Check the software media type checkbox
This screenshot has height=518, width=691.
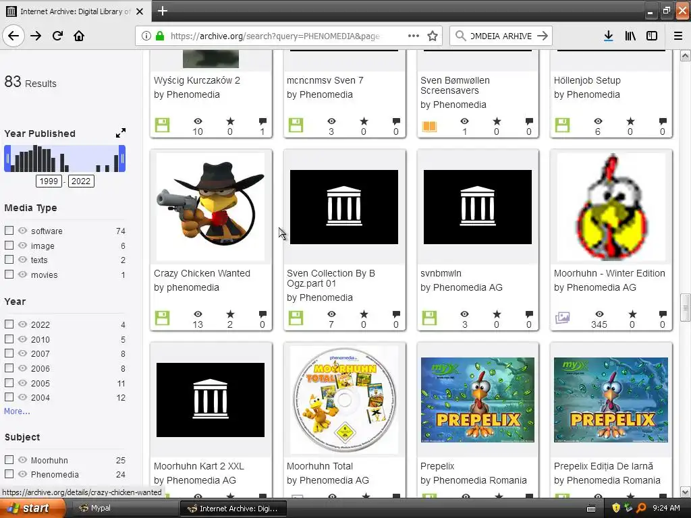pos(9,231)
